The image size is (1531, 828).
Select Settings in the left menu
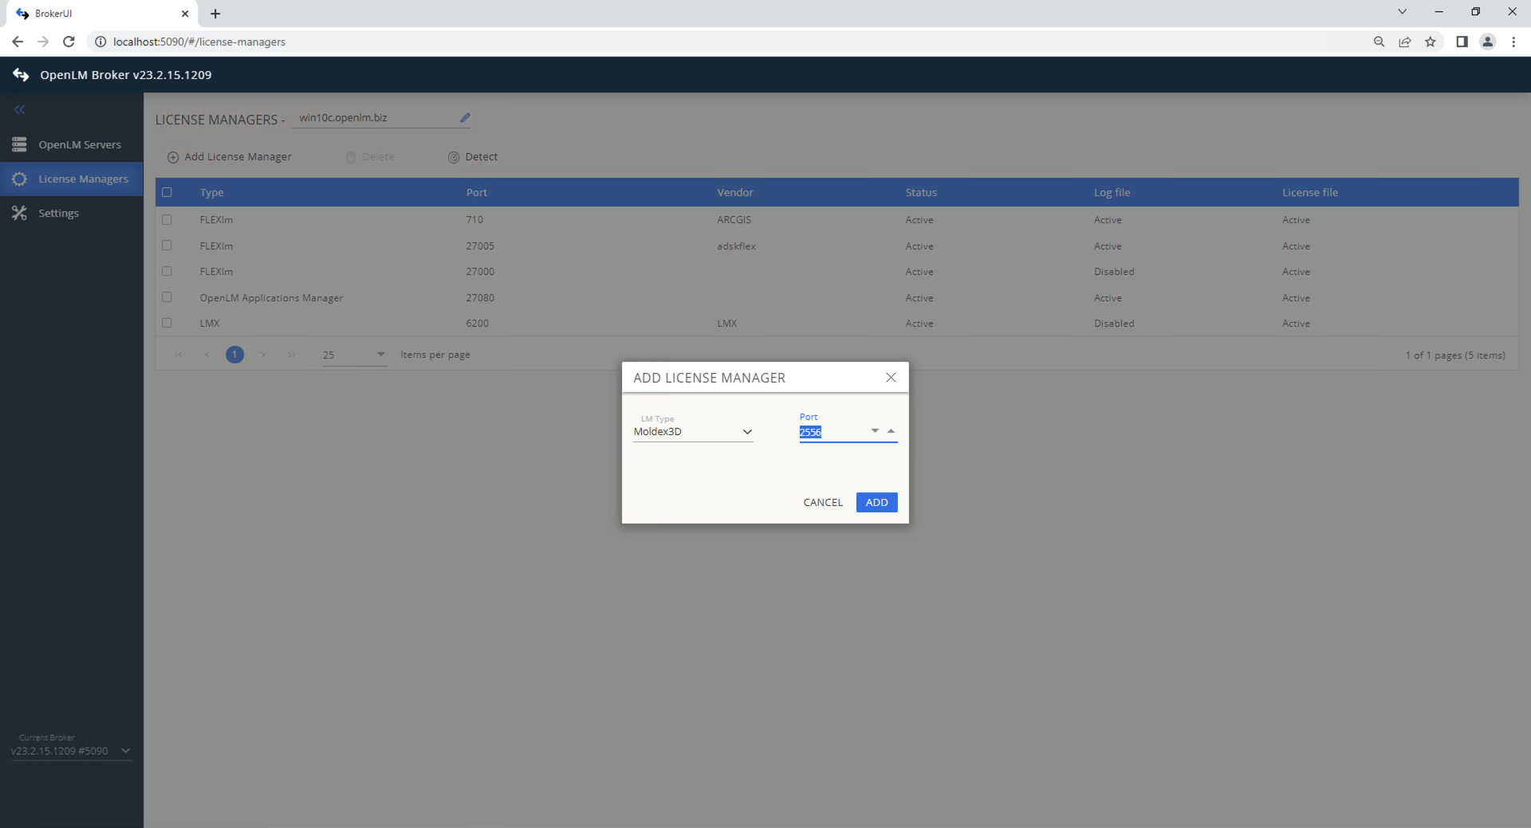pyautogui.click(x=59, y=213)
